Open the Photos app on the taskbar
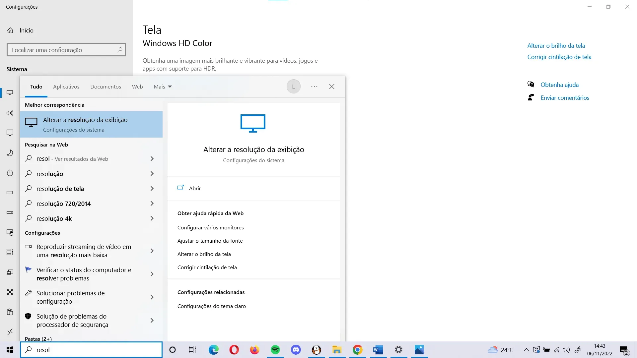 pyautogui.click(x=419, y=350)
